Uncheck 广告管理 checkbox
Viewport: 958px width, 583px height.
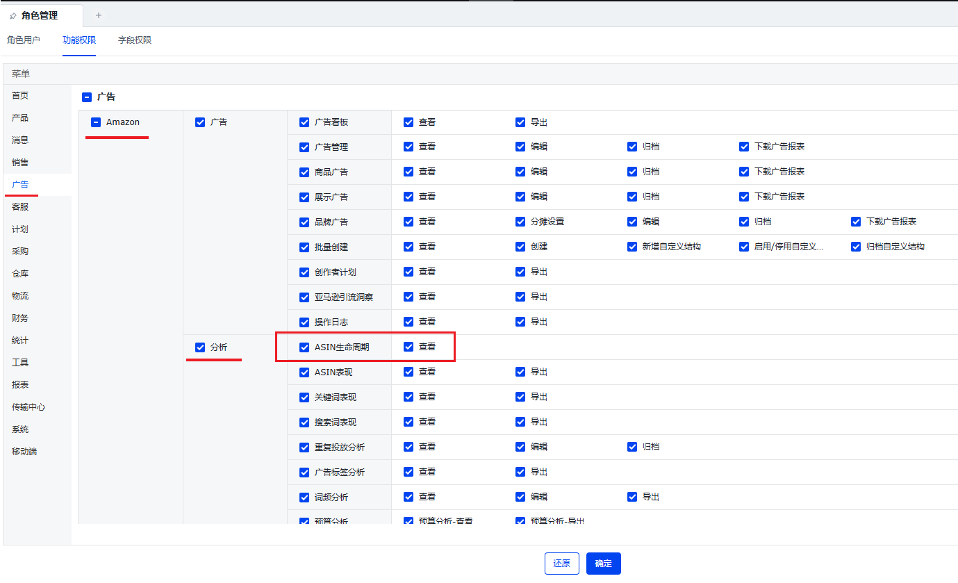point(304,147)
